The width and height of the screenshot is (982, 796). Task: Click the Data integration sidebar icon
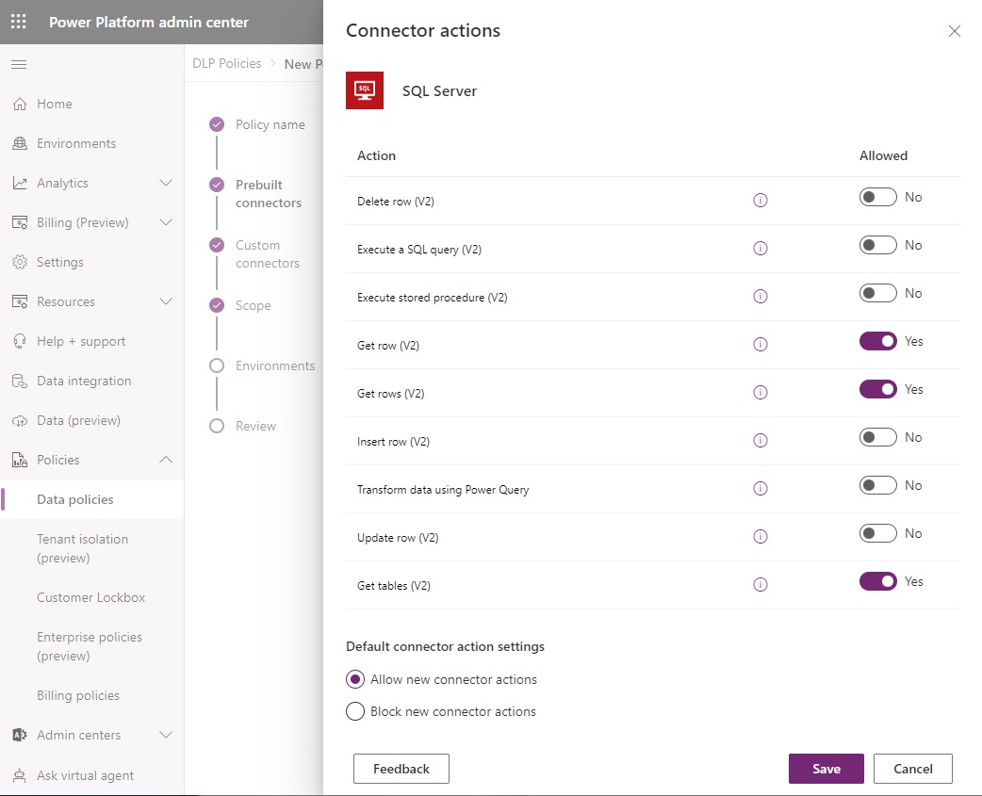point(19,381)
